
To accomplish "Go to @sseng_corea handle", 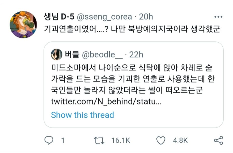I will [x=104, y=17].
